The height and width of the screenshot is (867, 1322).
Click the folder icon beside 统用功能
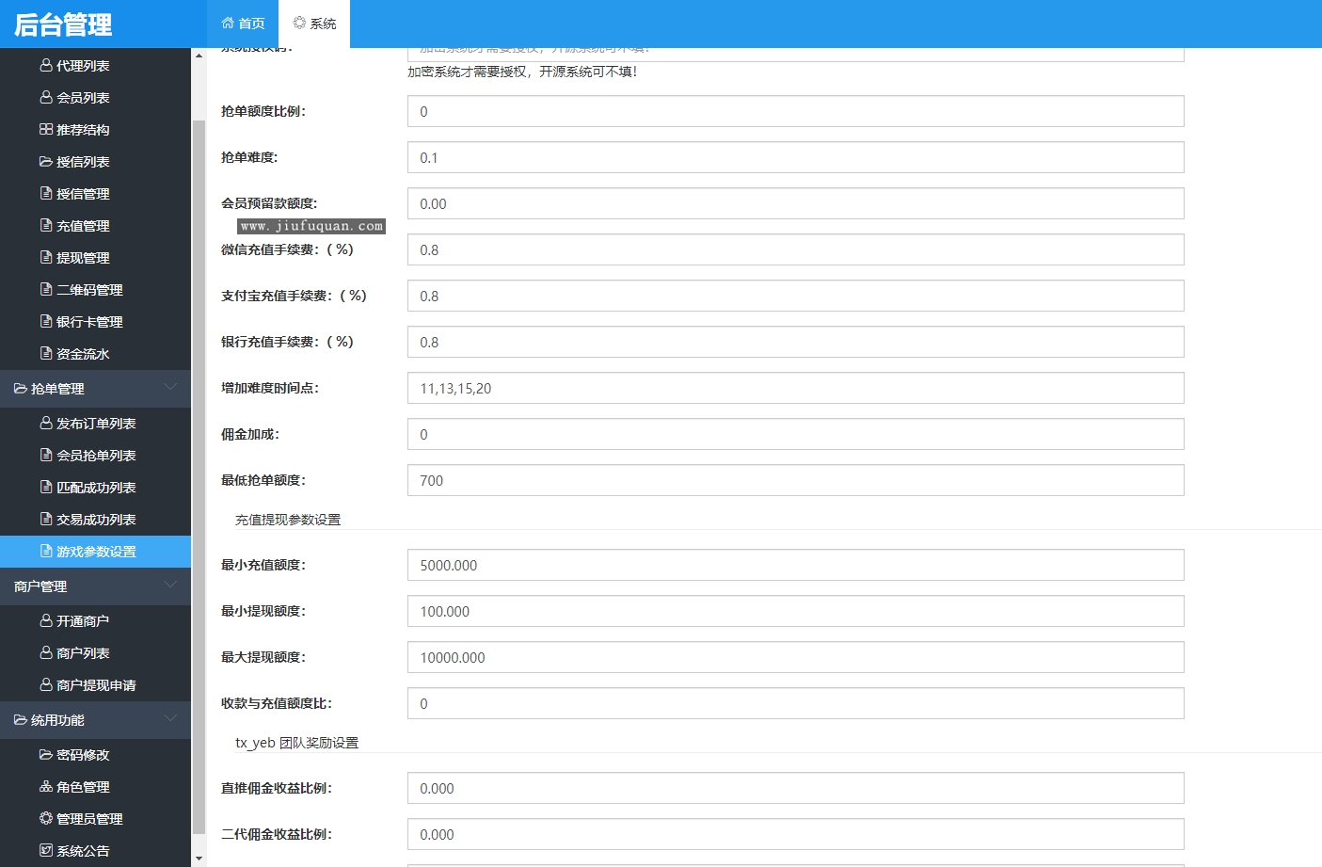[x=21, y=720]
